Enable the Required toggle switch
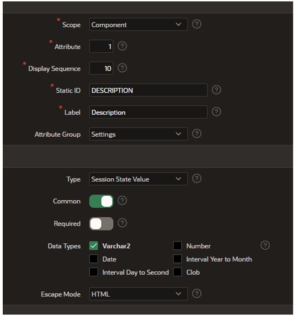The image size is (294, 316). (x=101, y=224)
